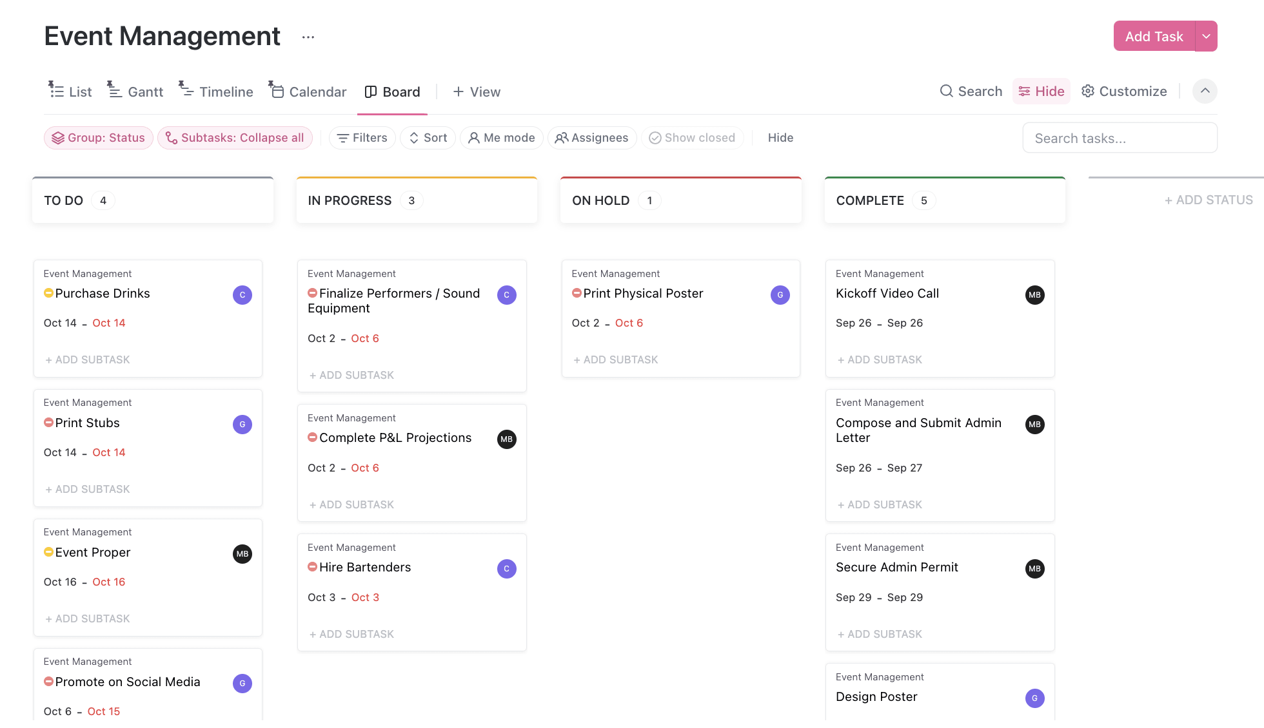Expand the Group Status dropdown
1264x728 pixels.
(x=97, y=137)
